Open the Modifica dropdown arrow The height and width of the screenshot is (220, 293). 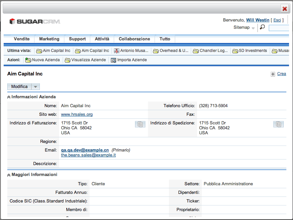tap(36, 87)
